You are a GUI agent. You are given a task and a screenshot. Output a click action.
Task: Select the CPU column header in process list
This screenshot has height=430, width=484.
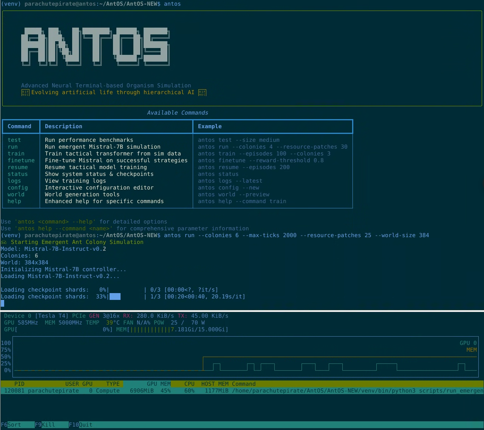(x=189, y=384)
